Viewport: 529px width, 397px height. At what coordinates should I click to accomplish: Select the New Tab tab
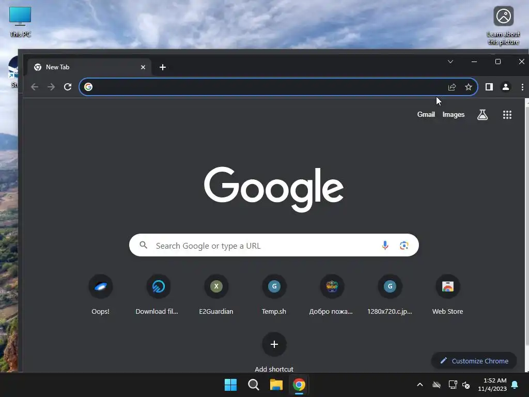coord(89,67)
